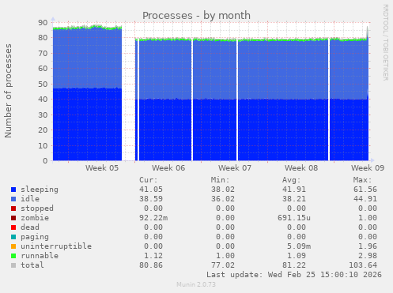
Task: Click the 'Avg:' column header
Action: click(292, 180)
